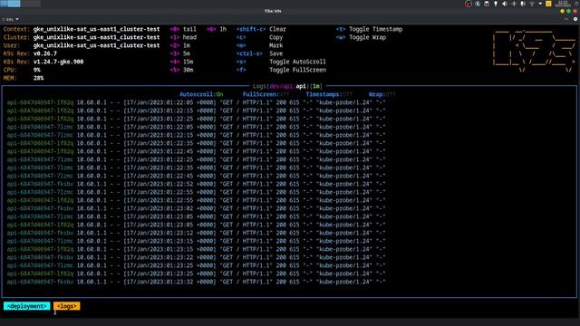Click the red circular tray icon
Screen dimensions: 580x326
tap(469, 4)
